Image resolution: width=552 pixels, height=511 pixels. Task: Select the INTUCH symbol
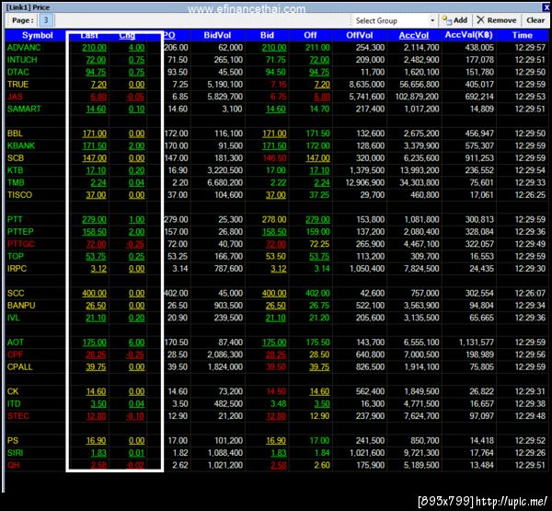click(x=22, y=60)
